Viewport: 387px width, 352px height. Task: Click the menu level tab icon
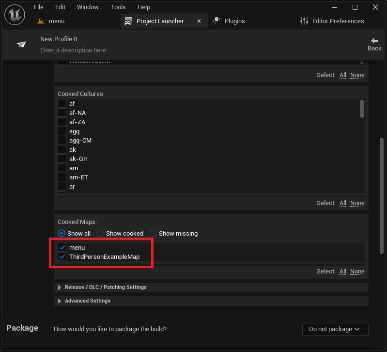tap(41, 21)
